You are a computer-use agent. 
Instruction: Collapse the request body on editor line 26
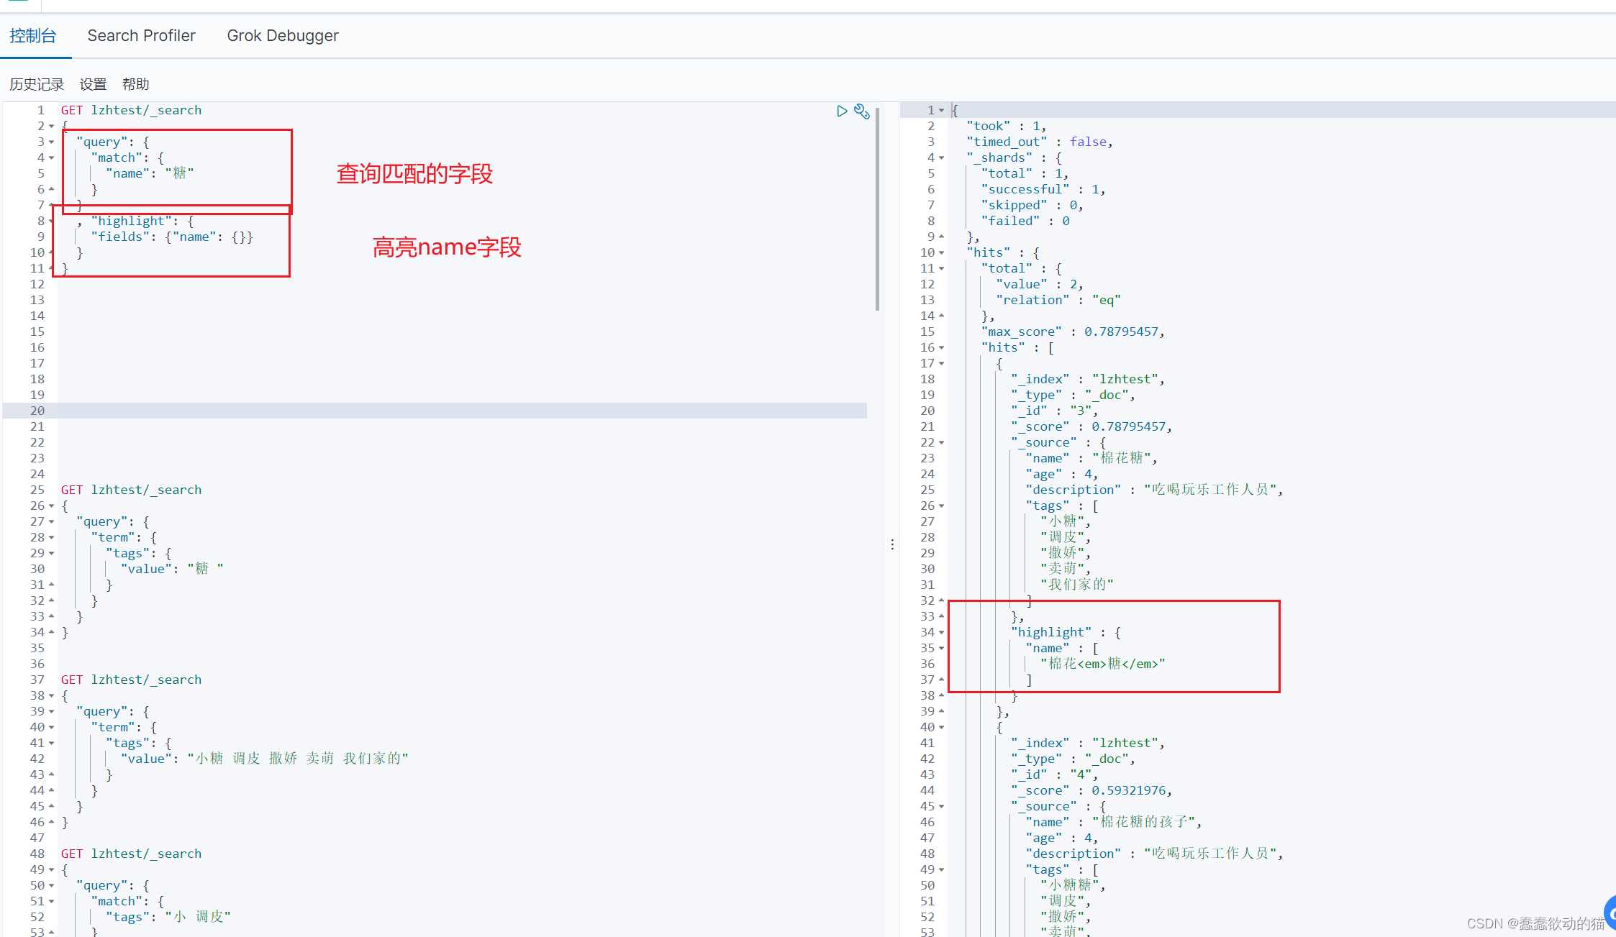point(52,506)
